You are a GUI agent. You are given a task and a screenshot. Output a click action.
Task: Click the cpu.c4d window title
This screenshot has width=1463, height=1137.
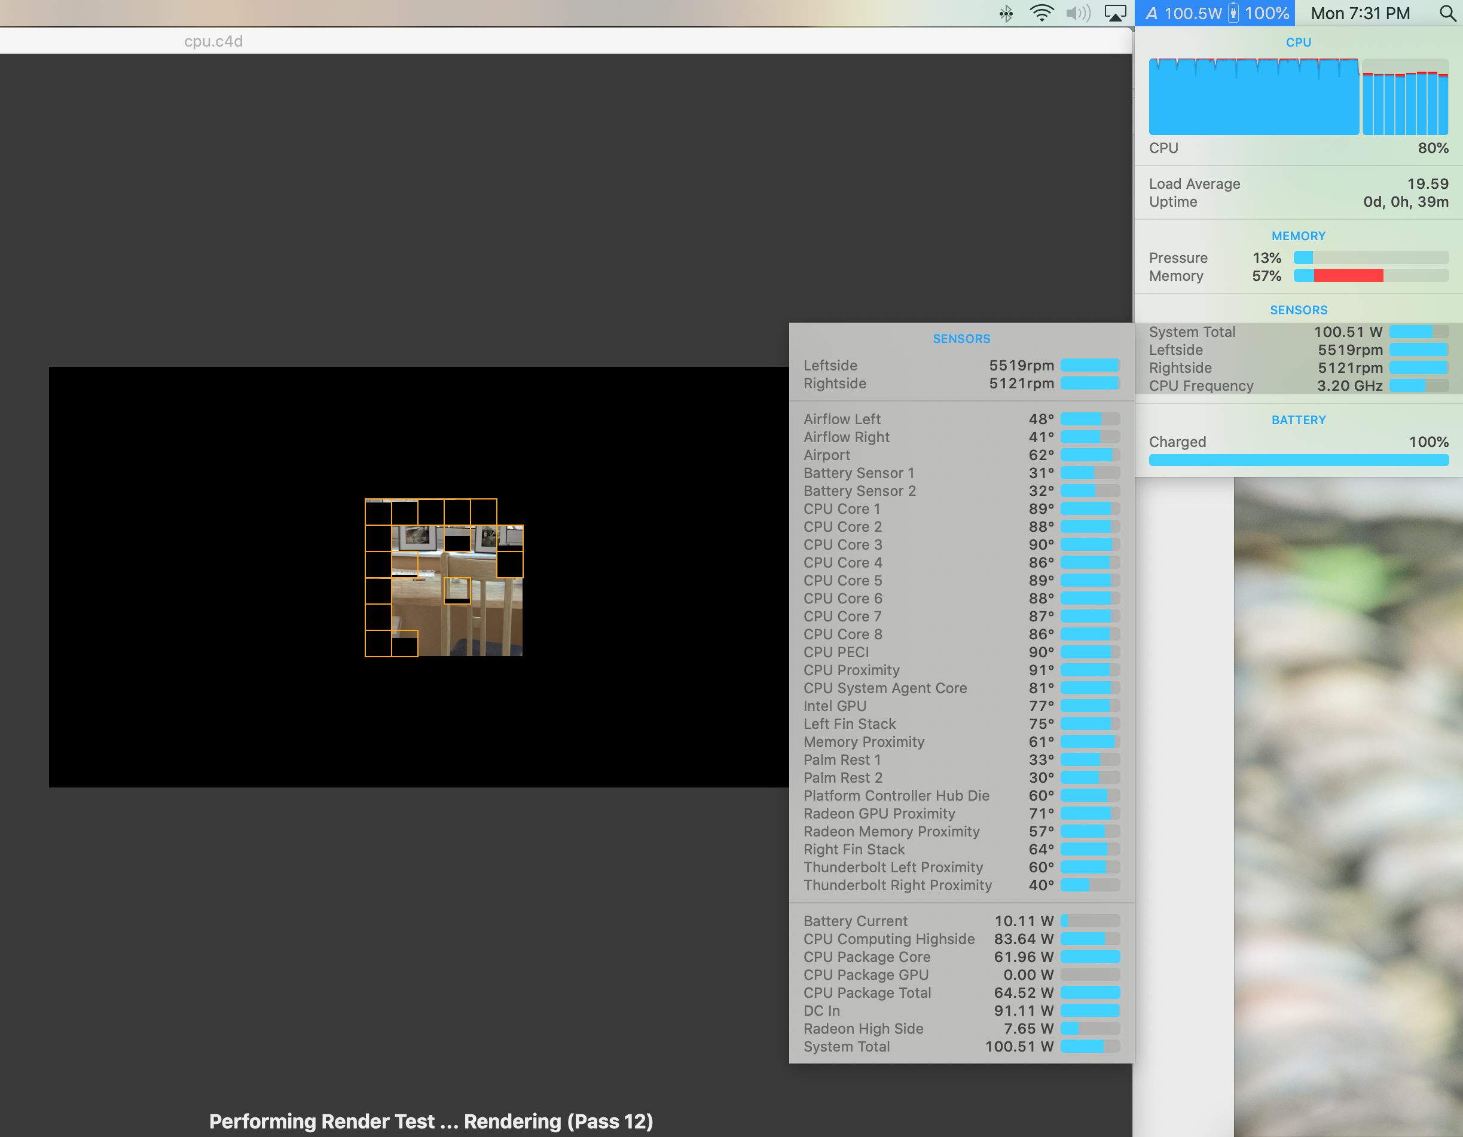(x=213, y=41)
